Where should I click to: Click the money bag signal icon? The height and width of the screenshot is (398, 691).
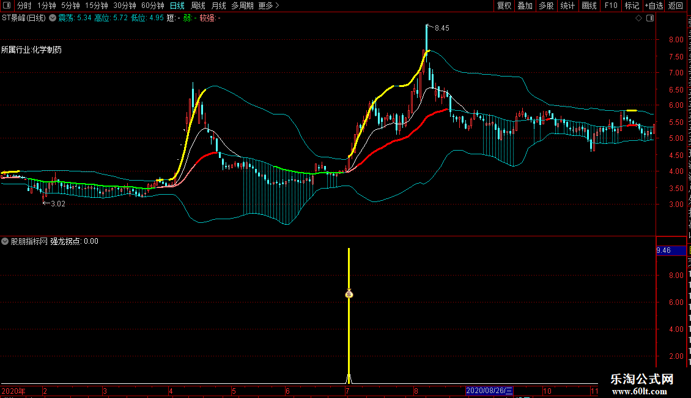point(349,294)
